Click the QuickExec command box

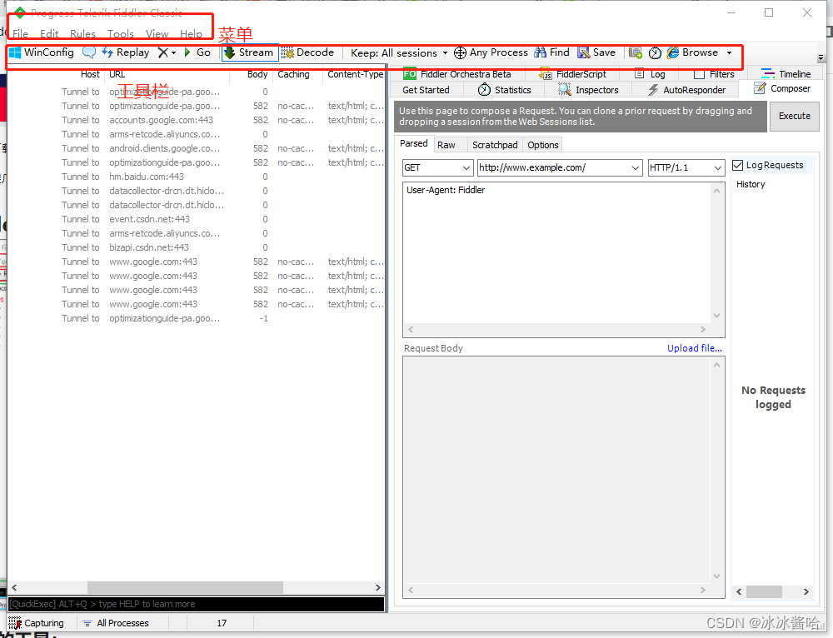click(x=196, y=604)
